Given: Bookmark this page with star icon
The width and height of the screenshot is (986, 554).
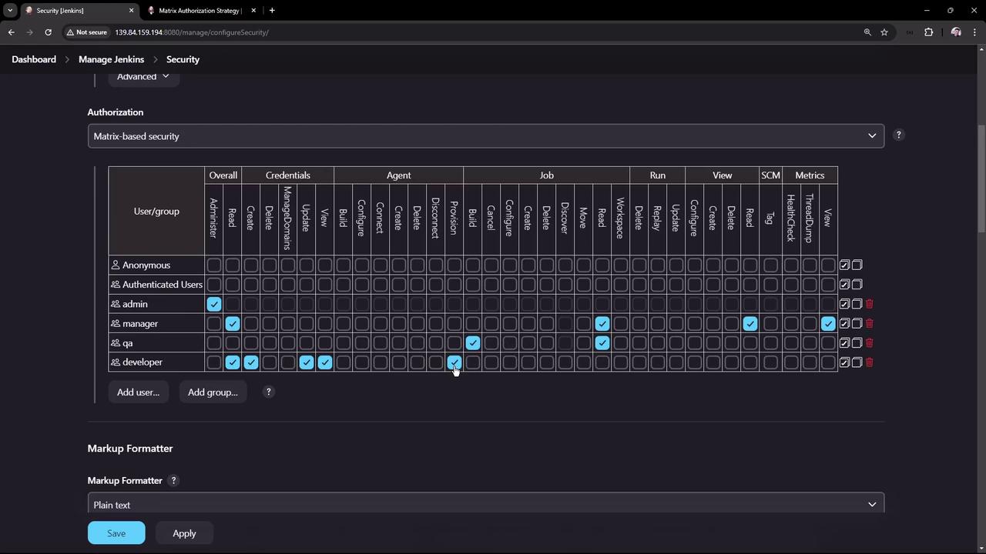Looking at the screenshot, I should [884, 32].
